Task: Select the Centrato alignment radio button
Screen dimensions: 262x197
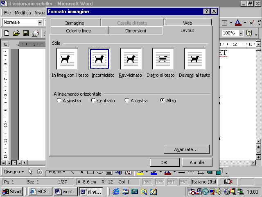Action: (x=93, y=100)
